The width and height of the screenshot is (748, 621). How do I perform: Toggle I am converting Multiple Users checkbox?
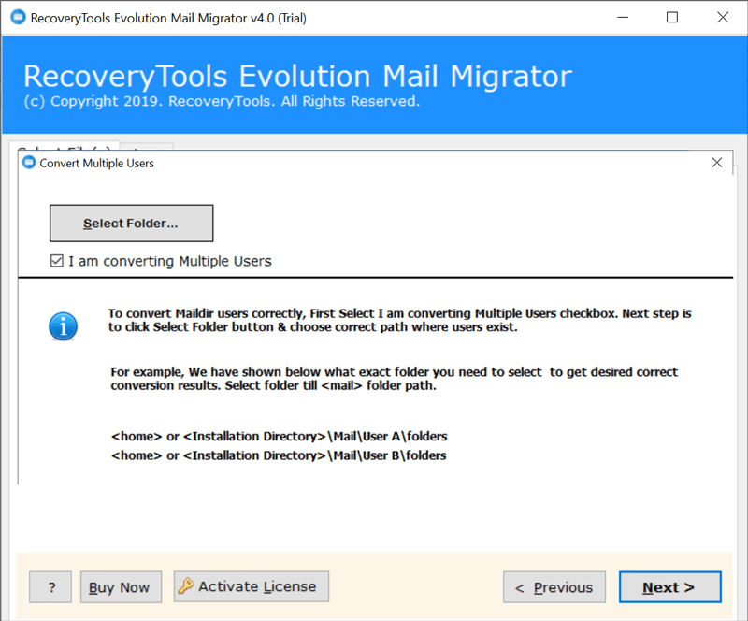tap(57, 261)
